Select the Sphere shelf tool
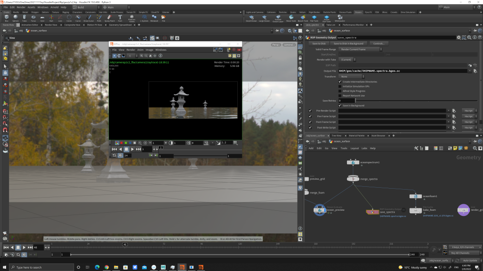The image size is (483, 271). click(16, 18)
